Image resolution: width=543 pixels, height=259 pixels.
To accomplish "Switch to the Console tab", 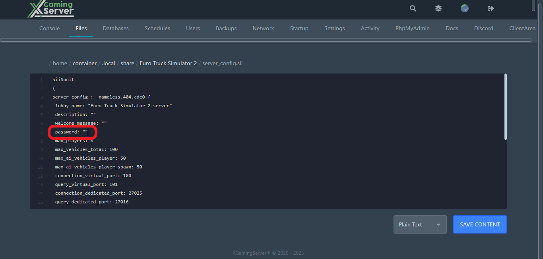I will point(49,28).
